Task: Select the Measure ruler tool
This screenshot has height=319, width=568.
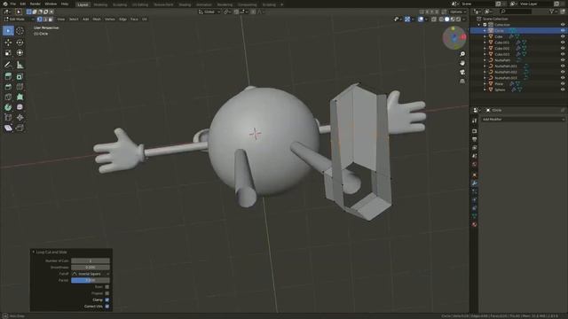Action: click(x=20, y=65)
